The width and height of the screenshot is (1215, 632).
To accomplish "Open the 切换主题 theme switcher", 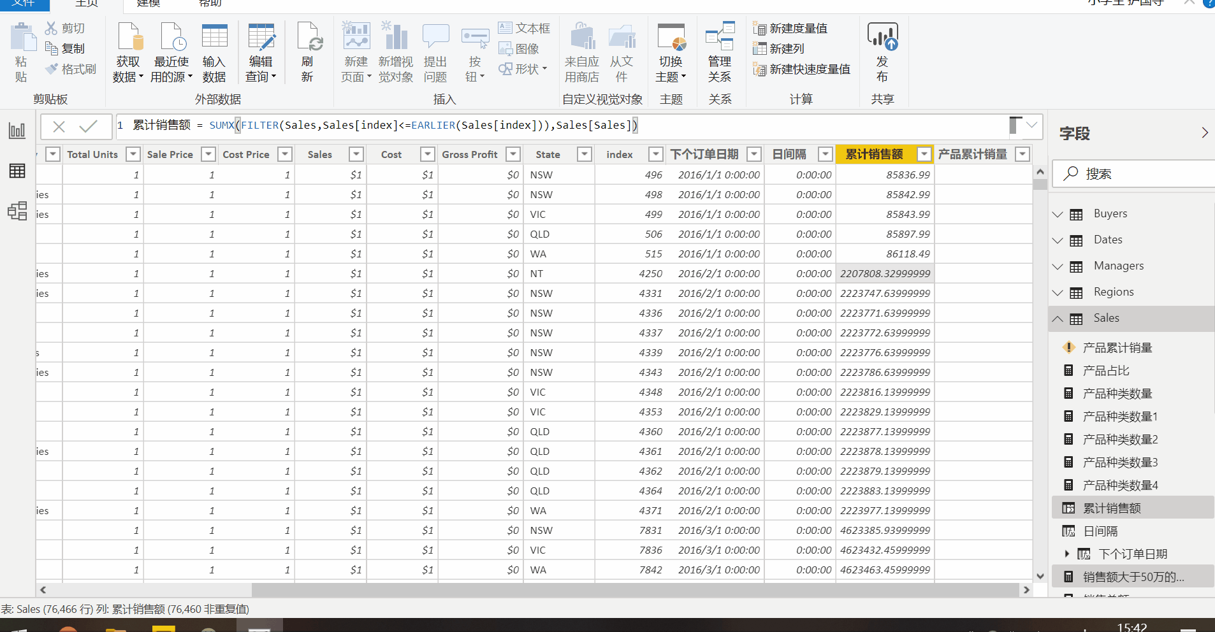I will [671, 51].
